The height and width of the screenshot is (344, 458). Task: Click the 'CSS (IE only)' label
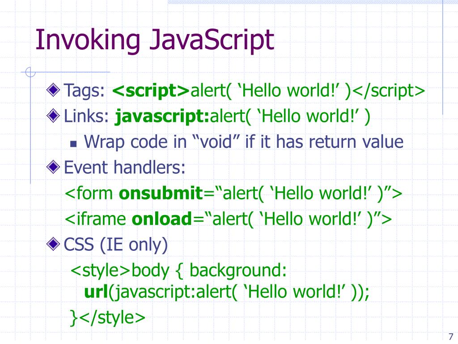pos(116,245)
